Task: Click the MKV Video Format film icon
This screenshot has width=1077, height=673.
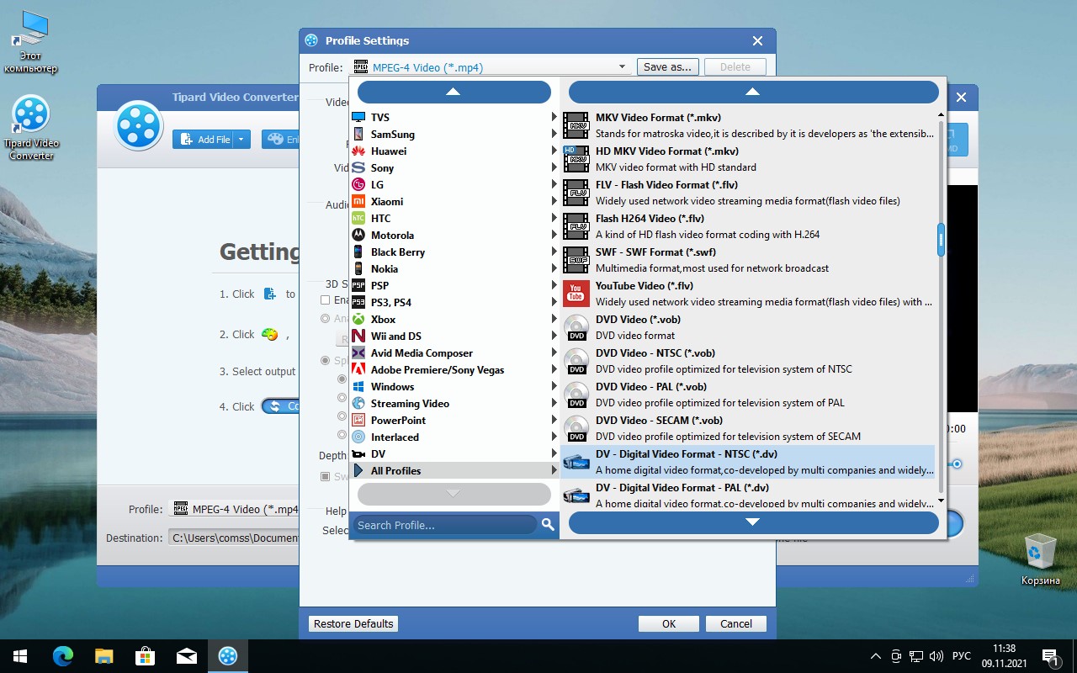Action: pos(576,125)
